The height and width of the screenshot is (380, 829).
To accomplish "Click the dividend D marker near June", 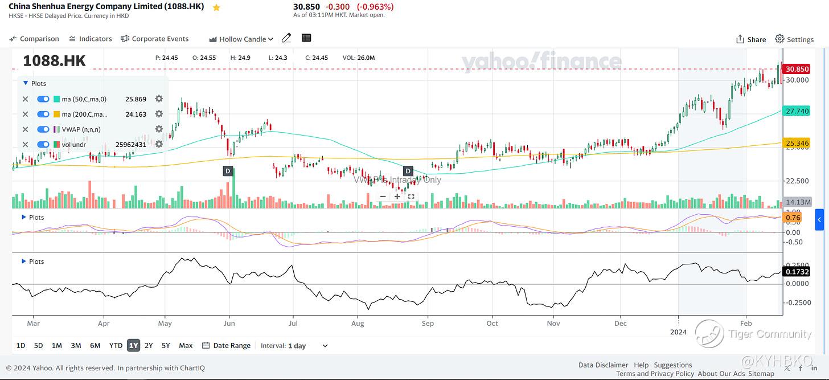I will pos(228,171).
